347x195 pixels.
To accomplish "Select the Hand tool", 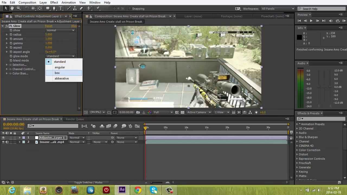I will coord(12,9).
